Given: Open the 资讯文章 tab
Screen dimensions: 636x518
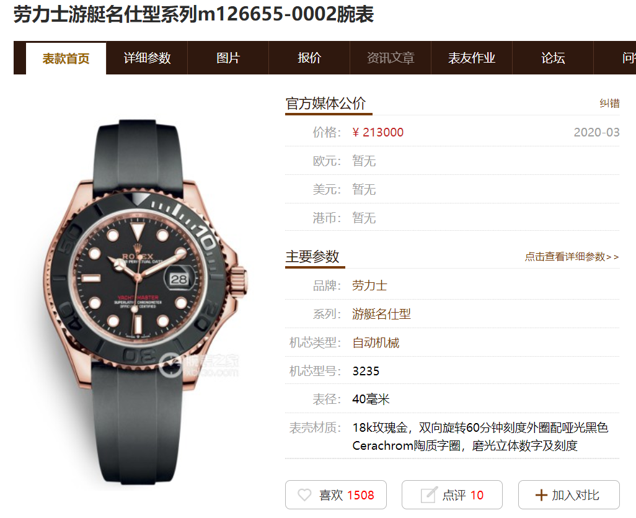Looking at the screenshot, I should [x=390, y=58].
